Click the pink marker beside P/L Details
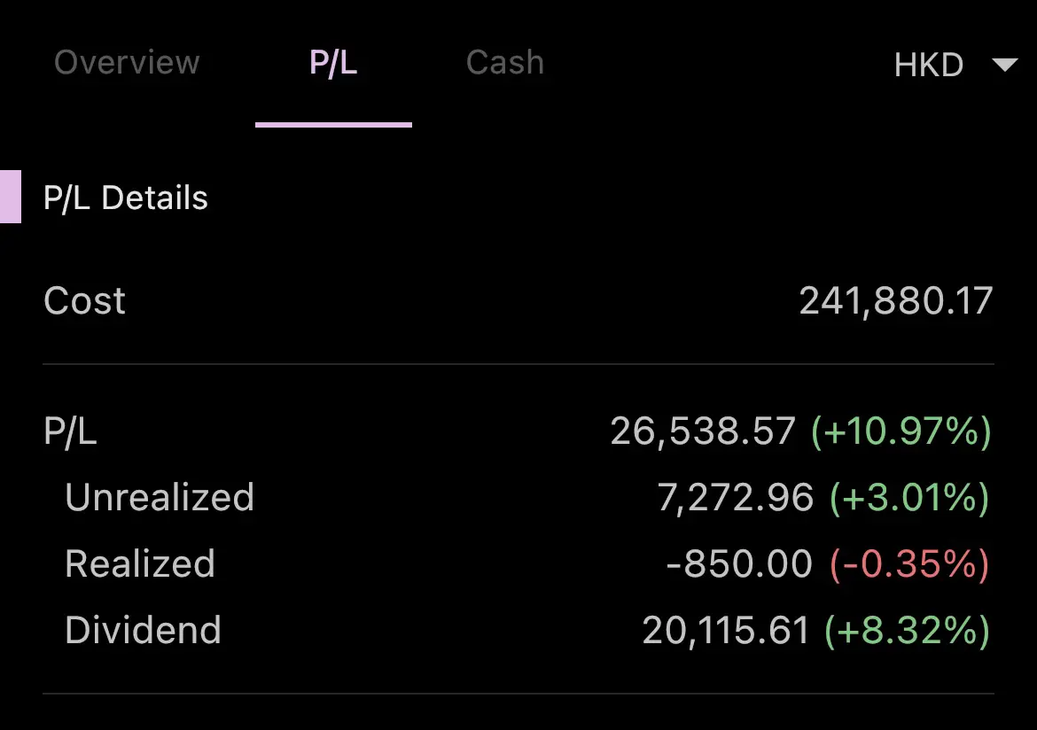 click(11, 197)
